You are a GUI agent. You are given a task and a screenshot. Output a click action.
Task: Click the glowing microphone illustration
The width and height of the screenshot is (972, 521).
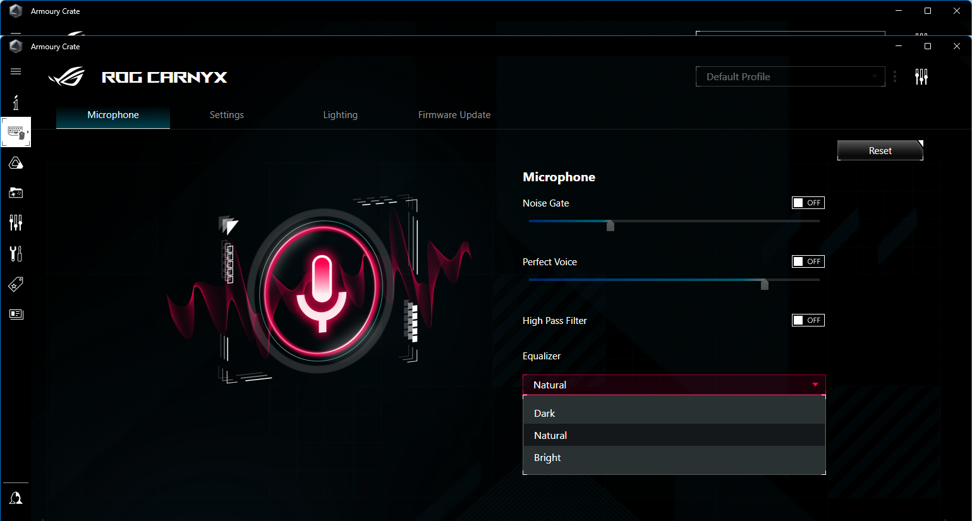[x=322, y=290]
